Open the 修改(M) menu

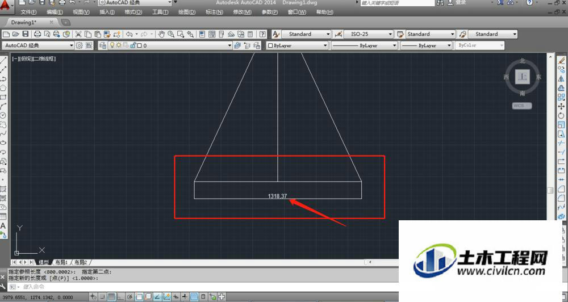243,12
